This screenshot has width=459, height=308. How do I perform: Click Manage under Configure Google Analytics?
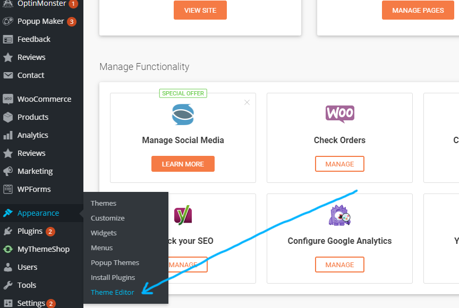[x=339, y=265]
